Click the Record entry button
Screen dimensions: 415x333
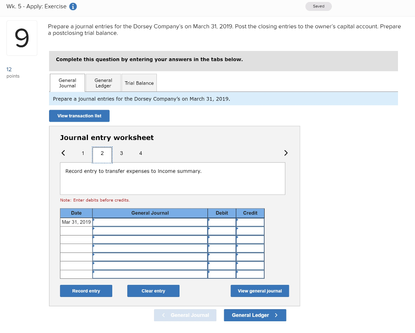[x=86, y=291]
